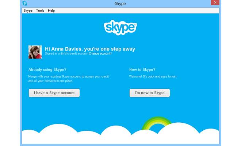Image resolution: width=241 pixels, height=146 pixels.
Task: Open the Help menu
Action: [x=51, y=11]
